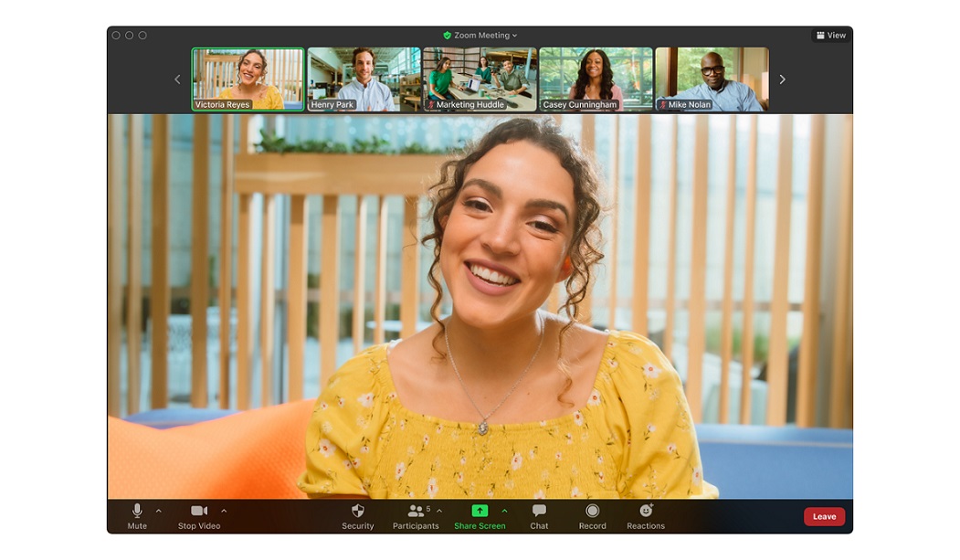Screen dimensions: 960x560
Task: Click muted mic icon on Marketing Huddle
Action: [430, 105]
